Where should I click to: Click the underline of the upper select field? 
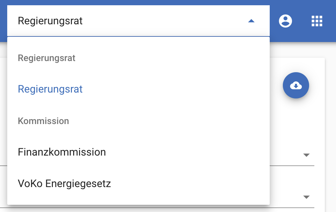[x=292, y=166]
